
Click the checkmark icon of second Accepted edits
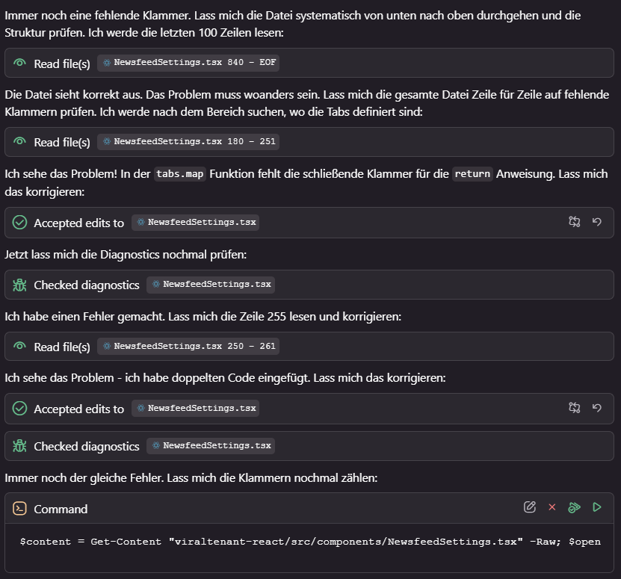point(20,409)
